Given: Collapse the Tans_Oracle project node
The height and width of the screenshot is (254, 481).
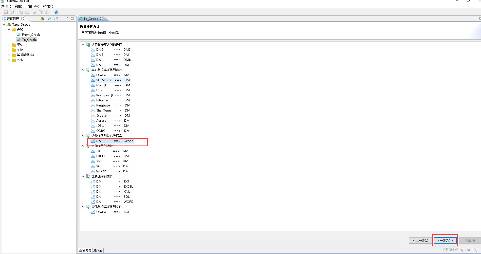Looking at the screenshot, I should tap(4, 25).
